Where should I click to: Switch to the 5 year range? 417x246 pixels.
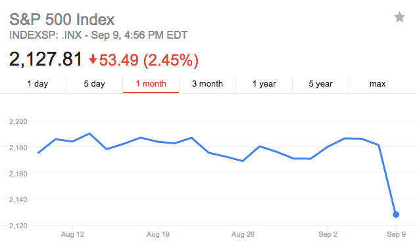pyautogui.click(x=320, y=84)
